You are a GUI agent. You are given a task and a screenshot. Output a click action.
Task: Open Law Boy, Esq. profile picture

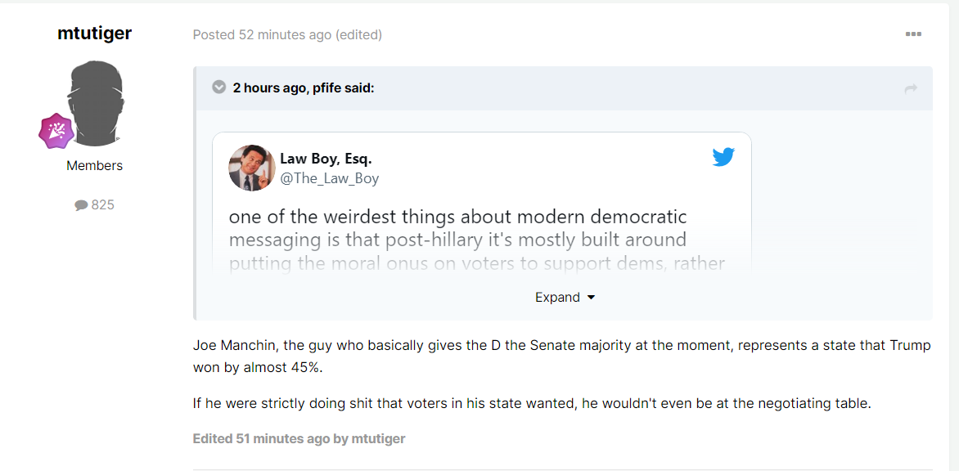tap(251, 168)
